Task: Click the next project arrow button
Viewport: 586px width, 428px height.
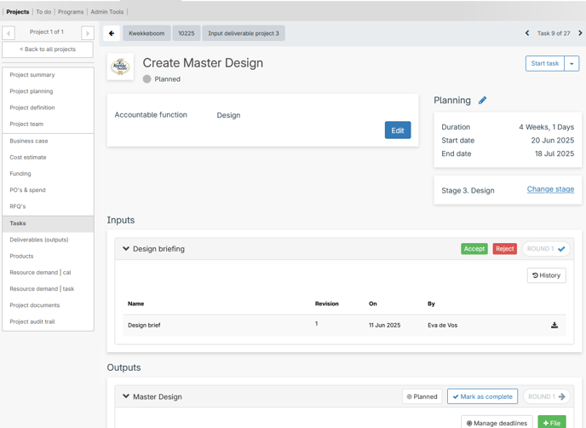Action: (x=88, y=33)
